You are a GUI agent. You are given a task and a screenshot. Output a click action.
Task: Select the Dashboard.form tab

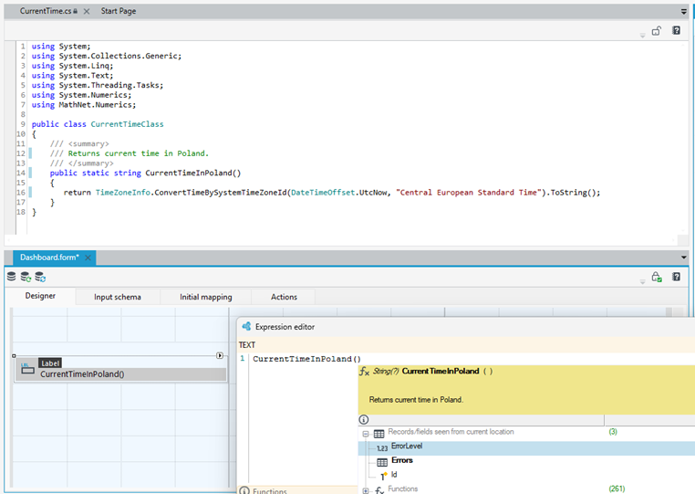tap(49, 258)
